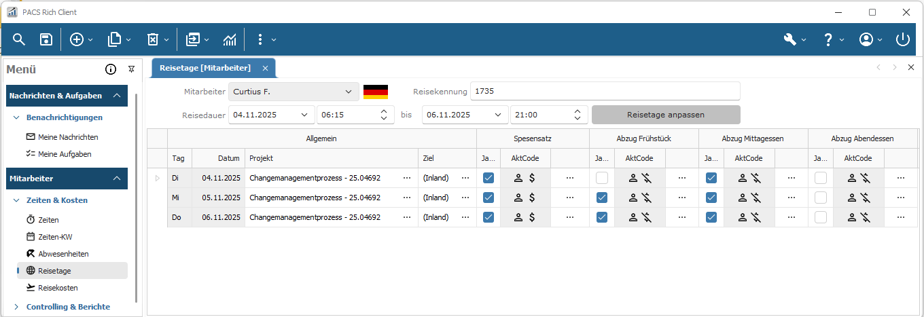Uncheck Abzug Mittagessen checkbox for 04.11.2025
The height and width of the screenshot is (317, 924).
click(x=711, y=178)
